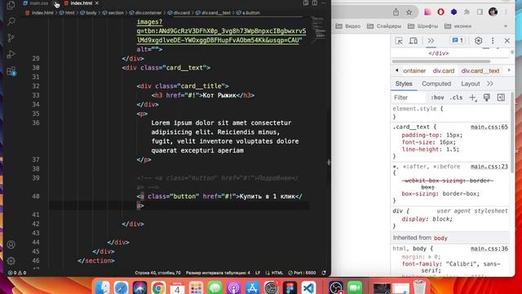Open the Opera-style red circle extension
The height and width of the screenshot is (294, 522).
[440, 12]
